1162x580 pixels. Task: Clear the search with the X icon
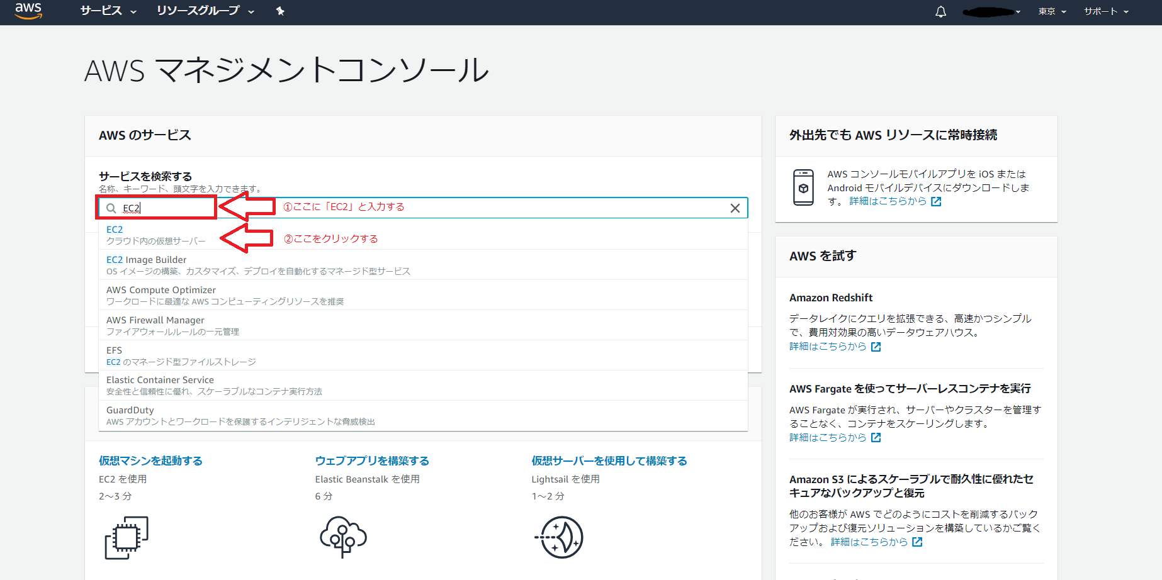point(735,208)
